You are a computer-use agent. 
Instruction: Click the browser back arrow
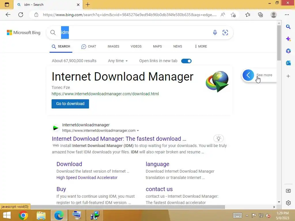[8, 15]
